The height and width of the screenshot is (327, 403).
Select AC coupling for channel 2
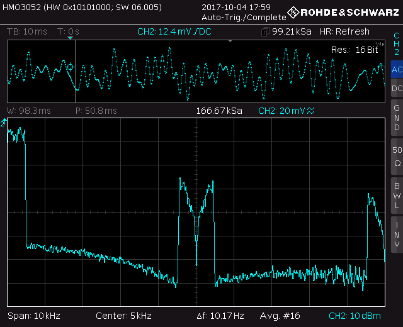click(x=397, y=69)
